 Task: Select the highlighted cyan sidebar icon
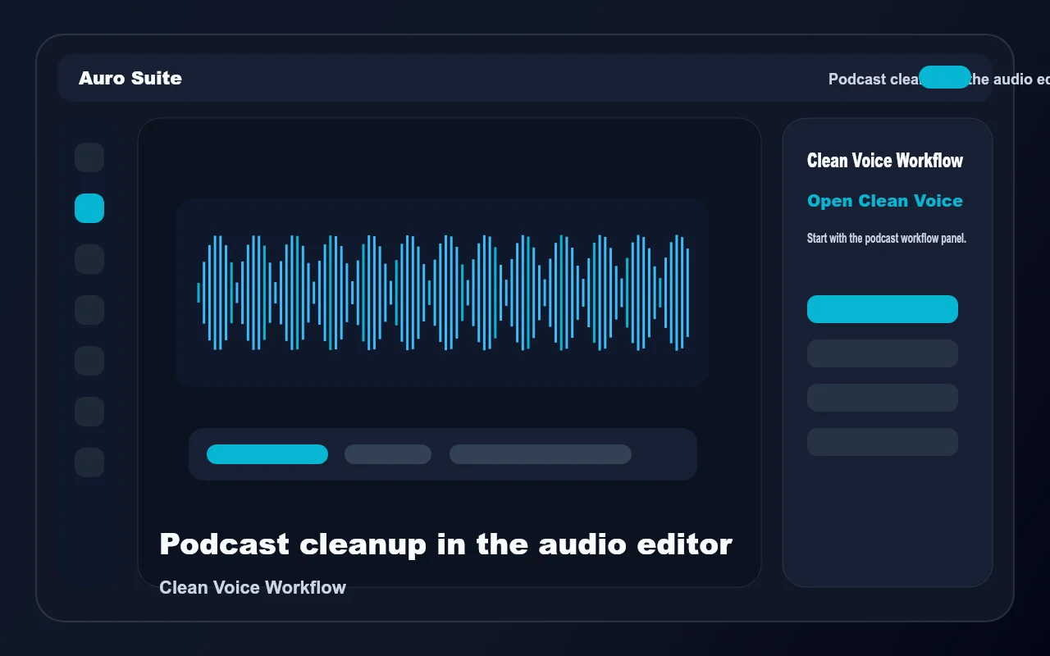tap(89, 208)
